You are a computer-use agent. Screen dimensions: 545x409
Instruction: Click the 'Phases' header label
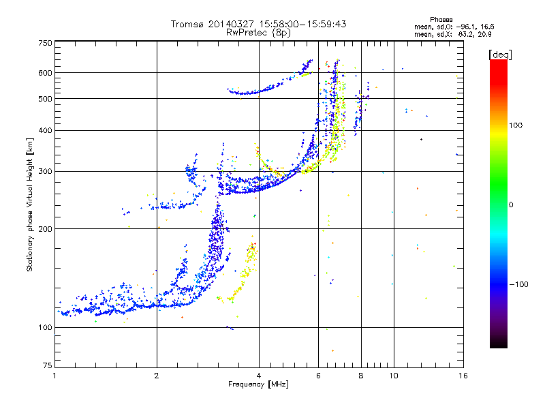[441, 20]
